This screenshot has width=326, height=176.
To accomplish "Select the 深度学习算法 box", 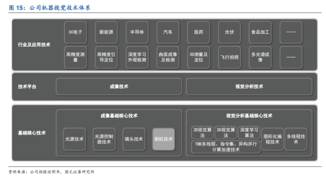I will [x=249, y=133].
